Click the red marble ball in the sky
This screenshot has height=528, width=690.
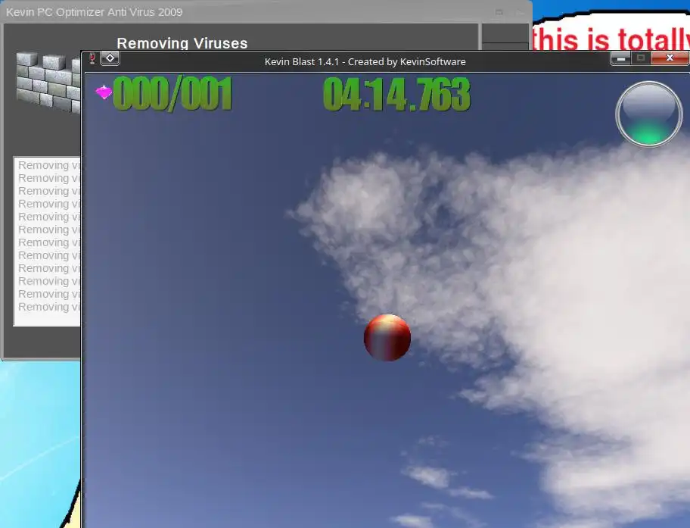click(387, 338)
